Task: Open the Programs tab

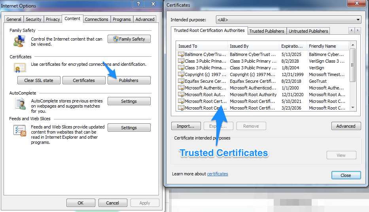Action: click(x=122, y=19)
